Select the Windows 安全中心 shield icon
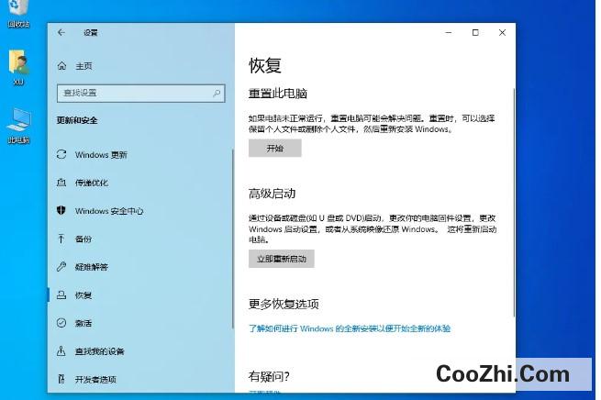The height and width of the screenshot is (400, 601). [61, 210]
